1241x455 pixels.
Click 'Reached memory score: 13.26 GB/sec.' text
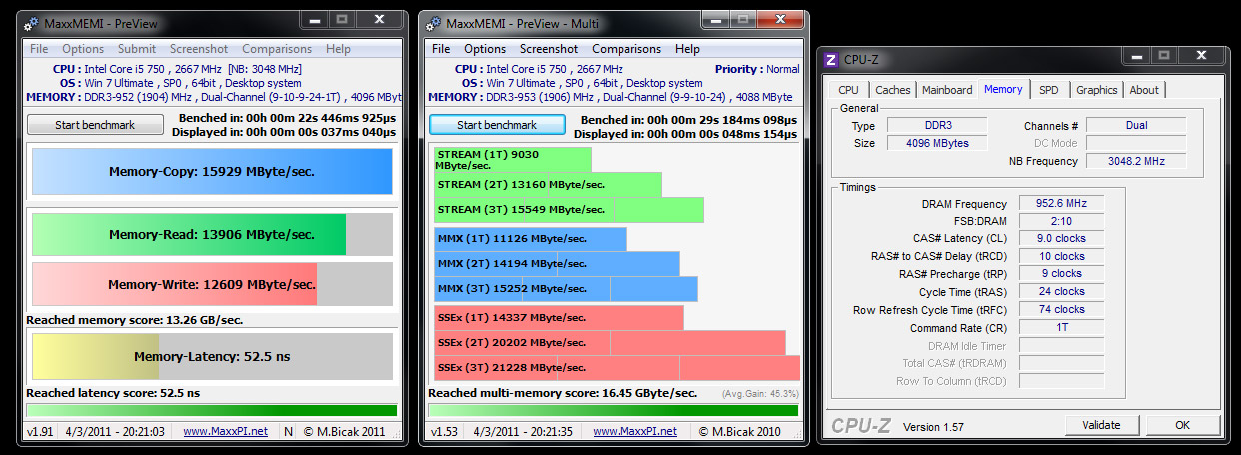click(135, 320)
